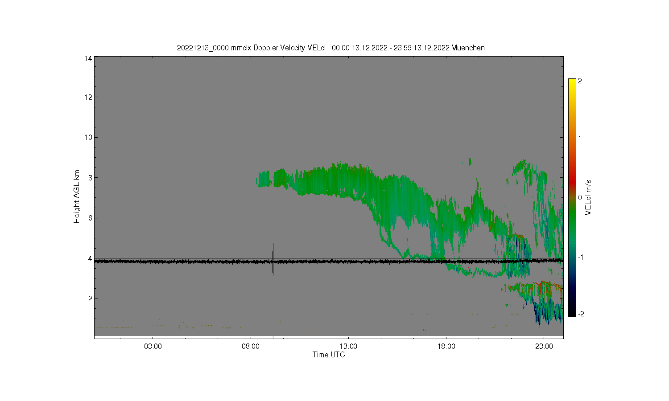Click the black vertical spike near 09:00

coord(273,259)
